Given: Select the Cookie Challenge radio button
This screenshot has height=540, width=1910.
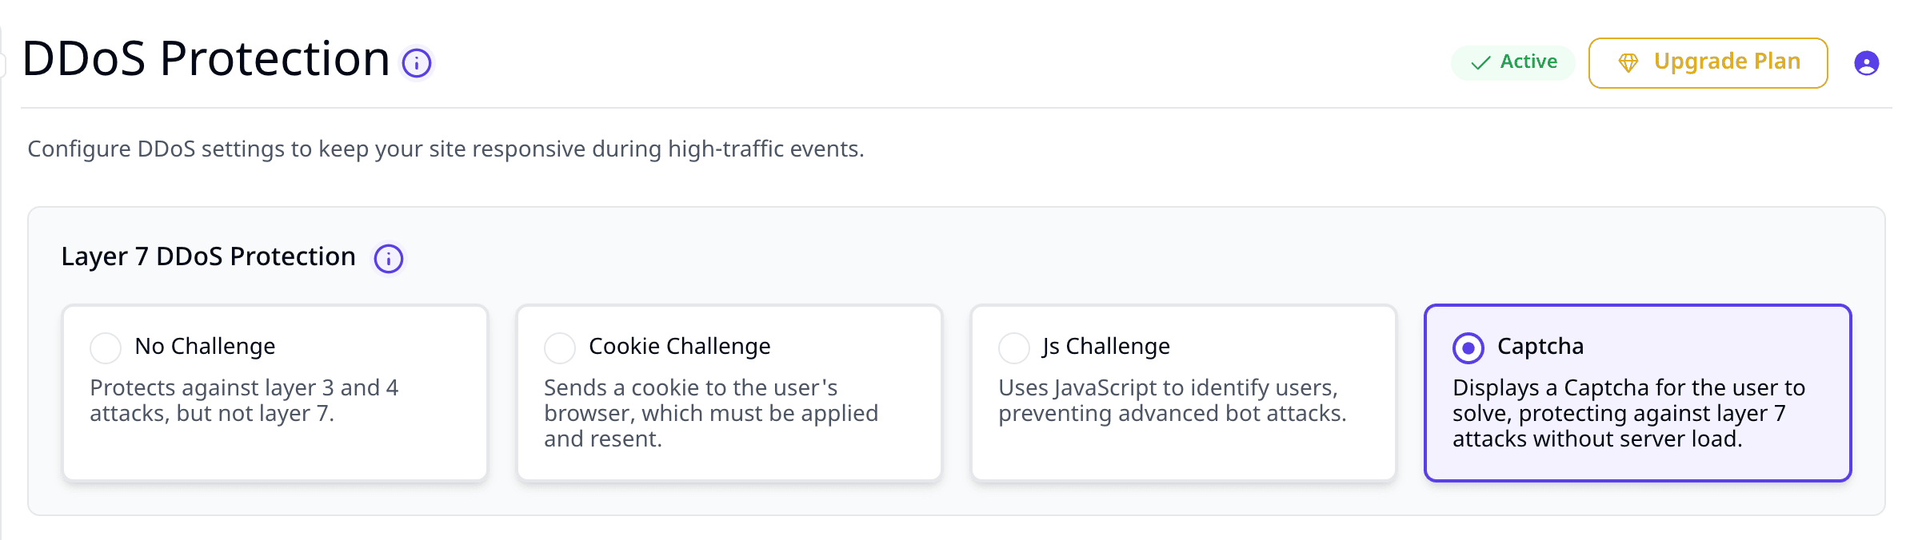Looking at the screenshot, I should click(x=560, y=347).
